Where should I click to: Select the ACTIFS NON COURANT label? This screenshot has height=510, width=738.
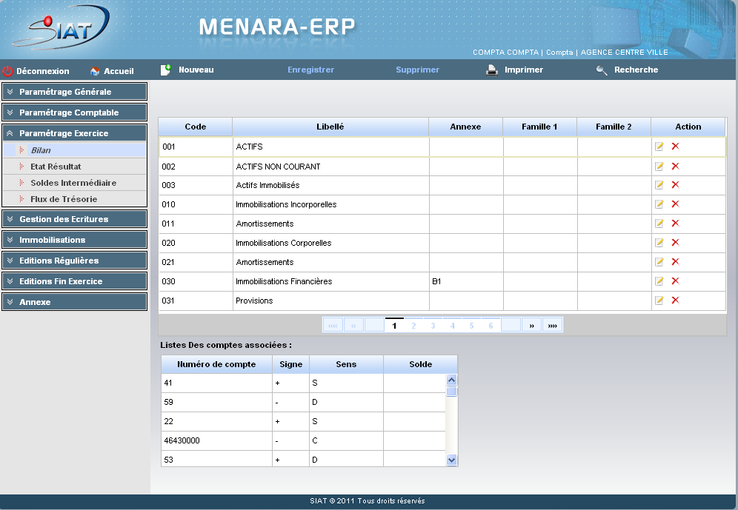(278, 167)
